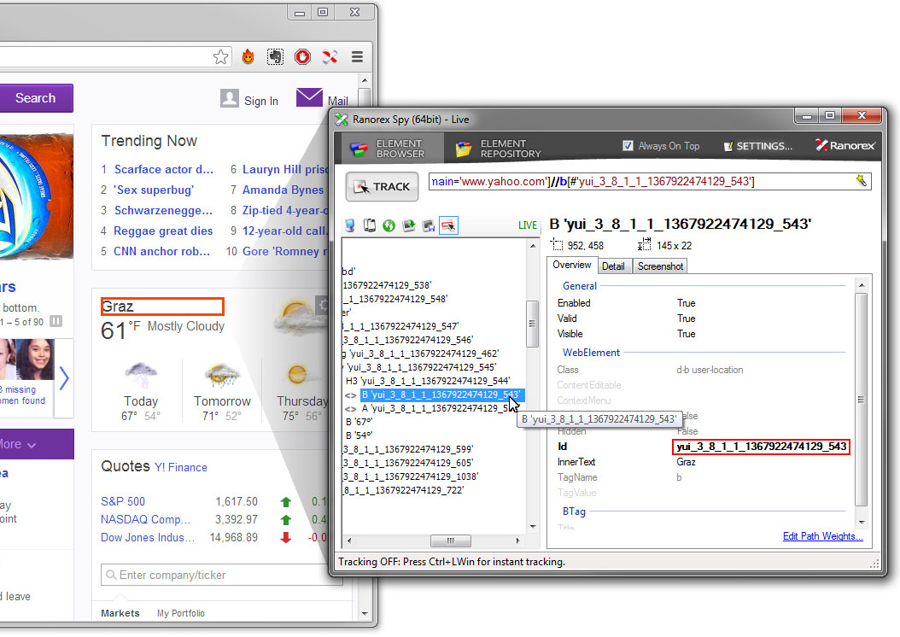Click the InnerText value Graz
The image size is (900, 637).
686,462
